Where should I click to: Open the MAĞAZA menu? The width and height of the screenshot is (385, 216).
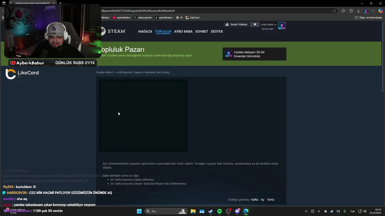(145, 31)
